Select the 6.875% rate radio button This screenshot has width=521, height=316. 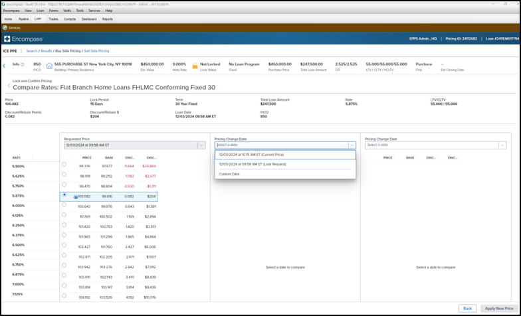tap(64, 275)
